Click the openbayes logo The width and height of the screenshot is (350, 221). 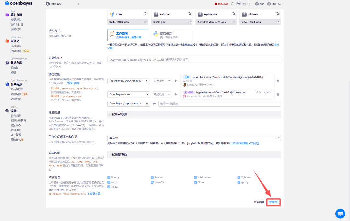coord(18,3)
